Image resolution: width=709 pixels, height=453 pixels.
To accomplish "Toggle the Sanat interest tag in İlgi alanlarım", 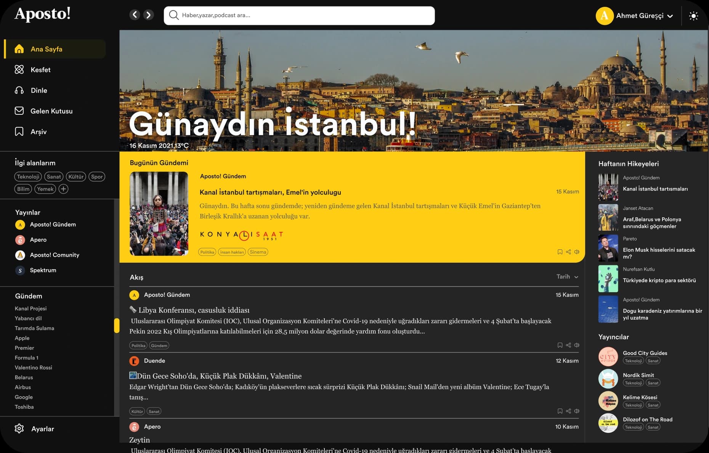I will click(x=54, y=177).
